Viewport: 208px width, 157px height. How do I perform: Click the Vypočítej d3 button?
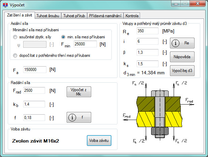tap(182, 71)
